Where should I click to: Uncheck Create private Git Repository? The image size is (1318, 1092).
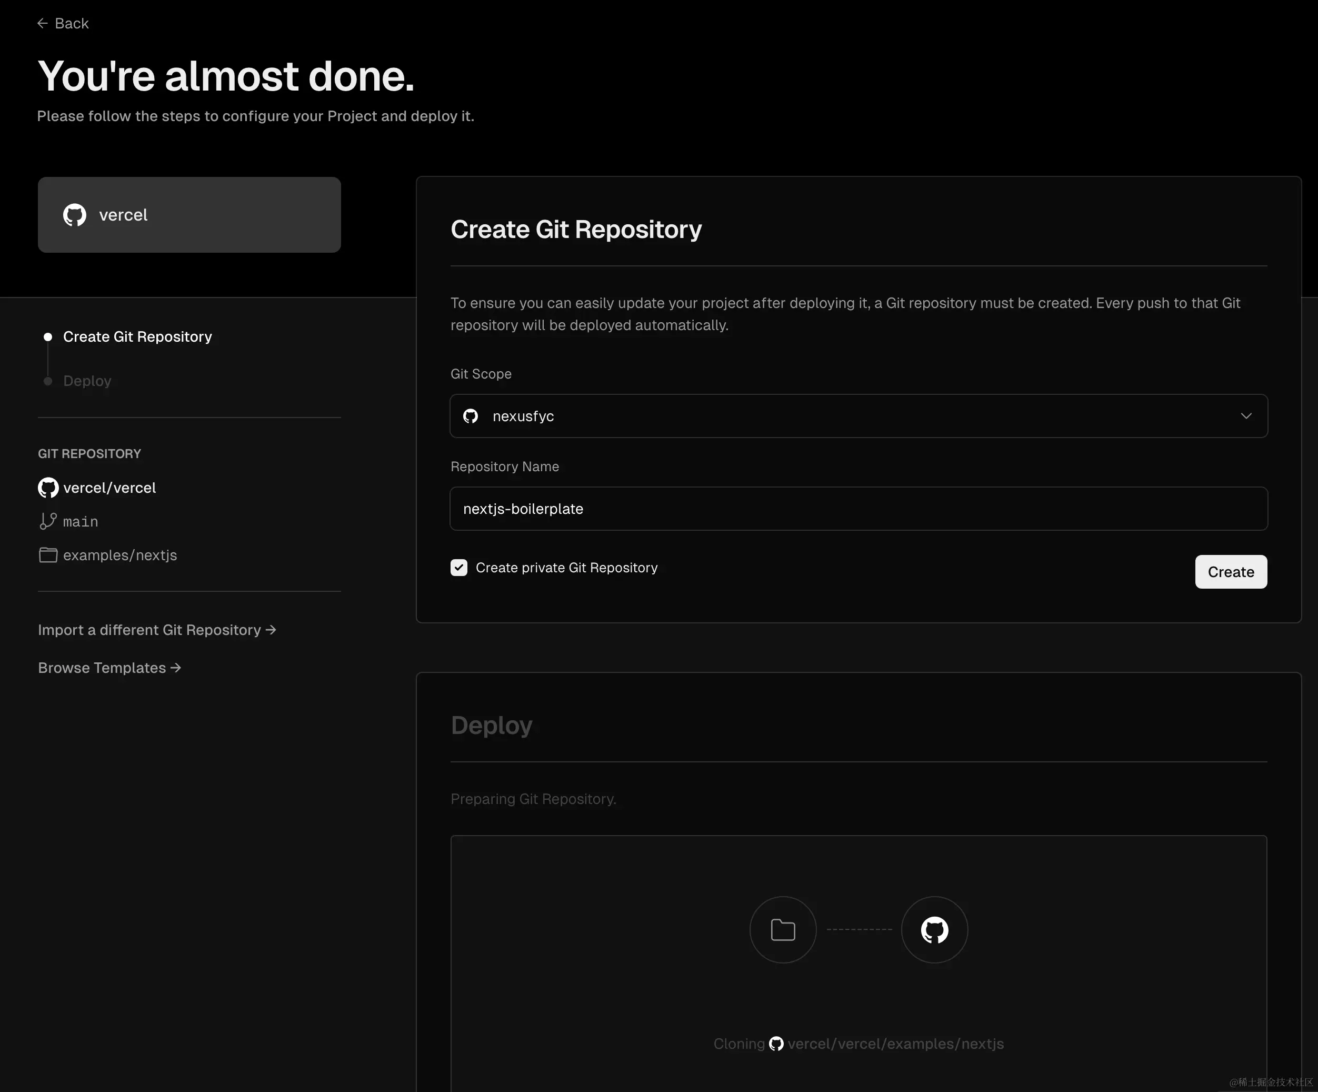[x=459, y=568]
